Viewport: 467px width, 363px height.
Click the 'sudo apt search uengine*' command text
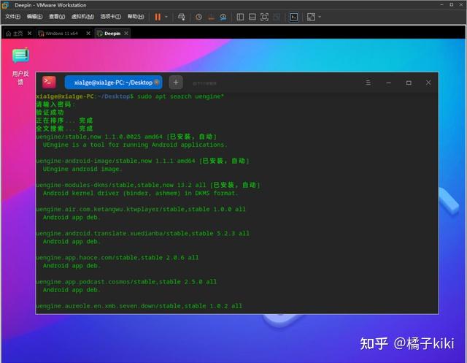pos(180,96)
